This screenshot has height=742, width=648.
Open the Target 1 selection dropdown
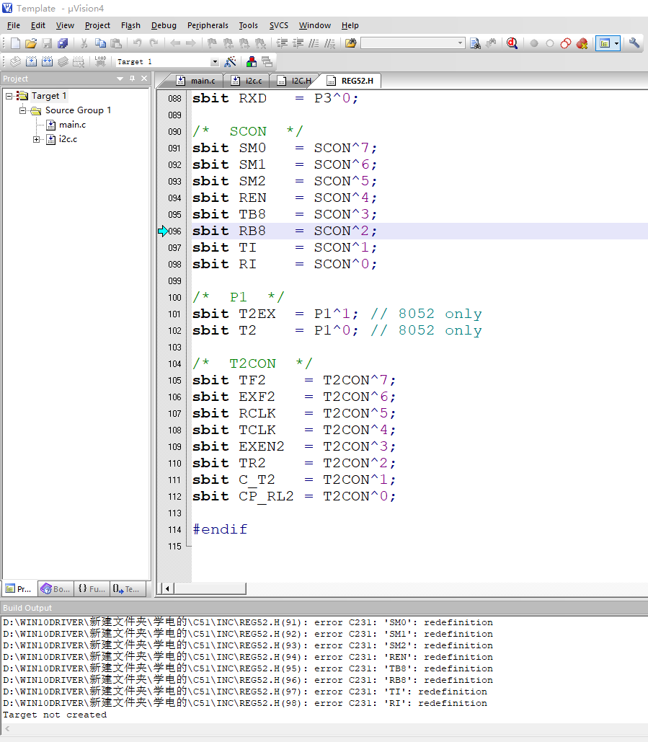[x=215, y=61]
